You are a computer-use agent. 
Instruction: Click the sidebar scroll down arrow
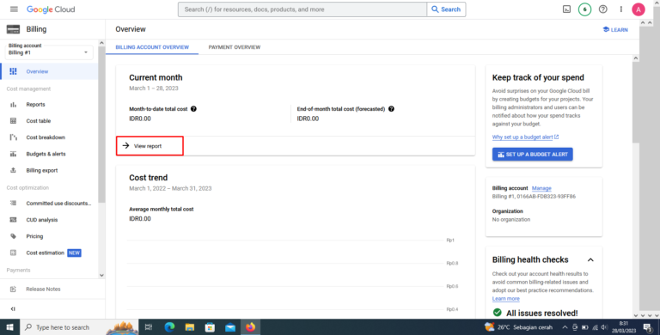[101, 275]
